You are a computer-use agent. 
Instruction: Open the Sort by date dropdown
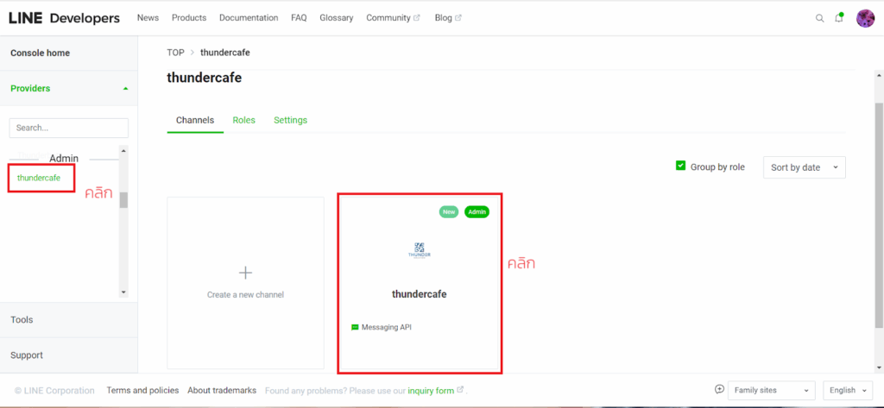click(804, 167)
